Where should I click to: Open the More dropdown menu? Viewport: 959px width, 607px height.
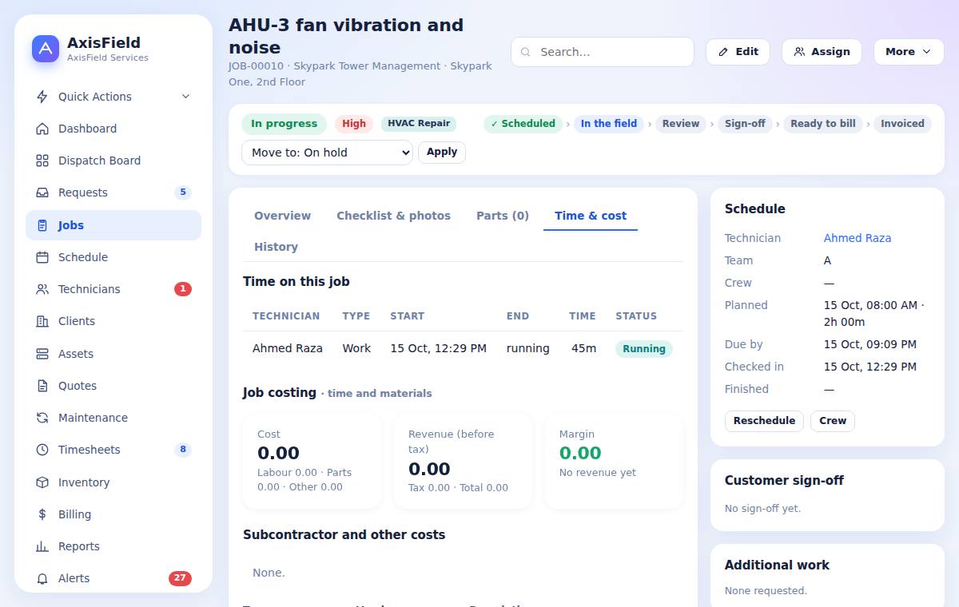coord(909,52)
